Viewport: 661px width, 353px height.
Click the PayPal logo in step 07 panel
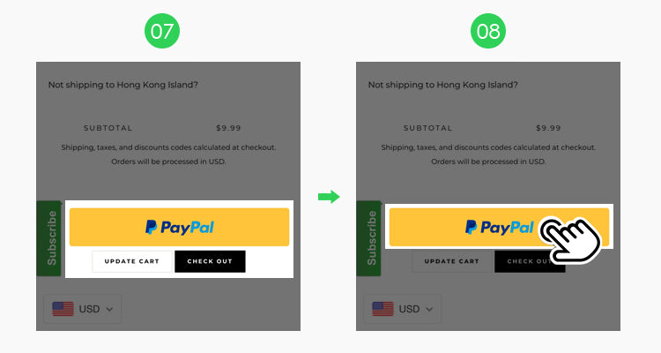180,227
